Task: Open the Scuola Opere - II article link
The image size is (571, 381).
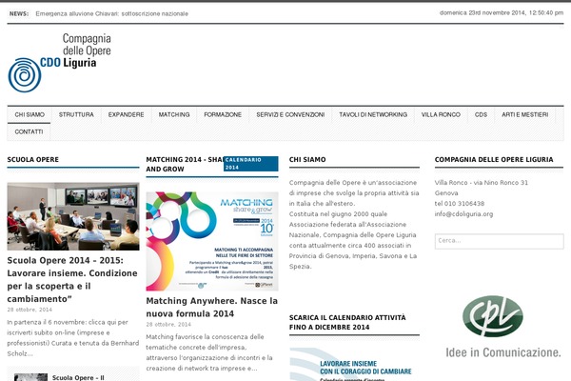Action: coord(78,378)
